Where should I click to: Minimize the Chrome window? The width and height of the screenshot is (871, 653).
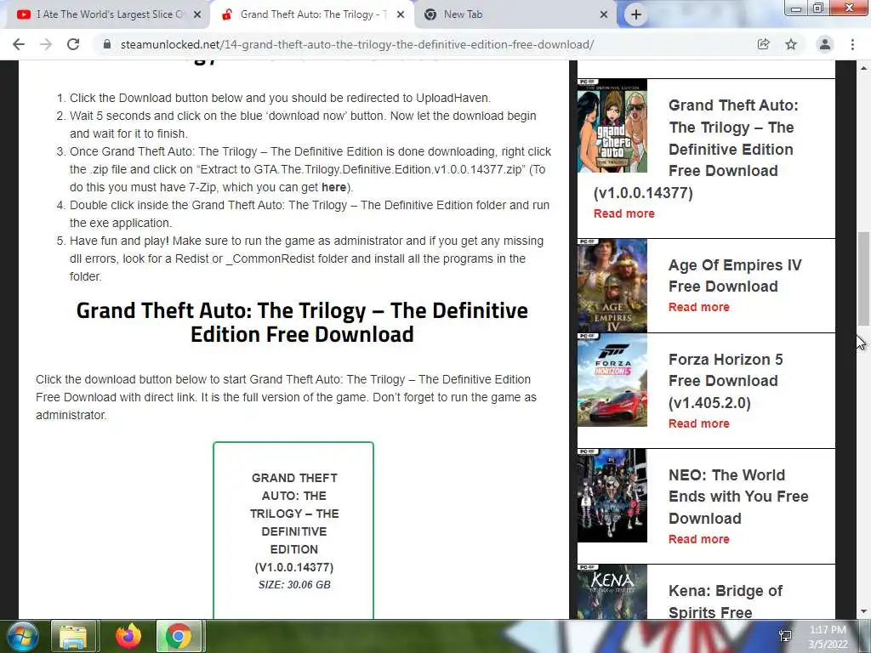click(796, 8)
